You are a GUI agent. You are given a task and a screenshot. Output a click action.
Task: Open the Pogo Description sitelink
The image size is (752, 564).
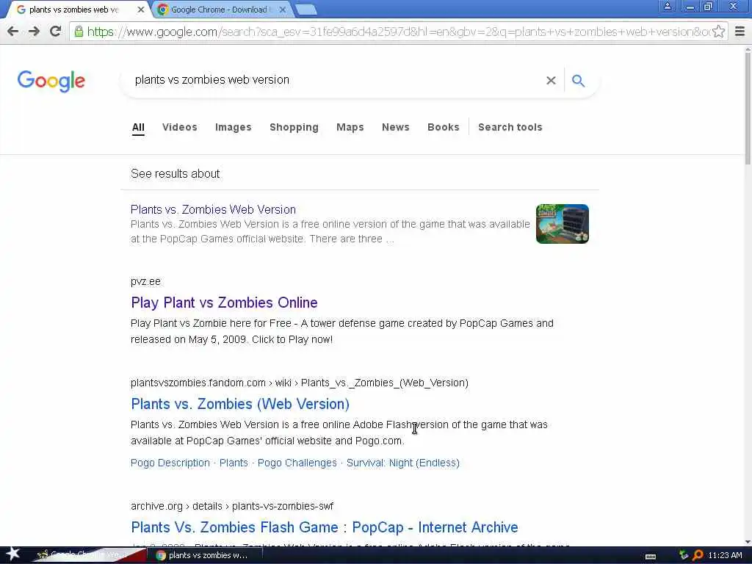tap(170, 463)
